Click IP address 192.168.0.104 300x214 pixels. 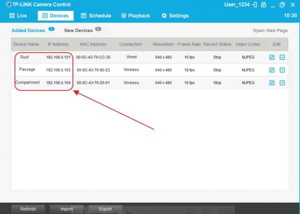[58, 83]
